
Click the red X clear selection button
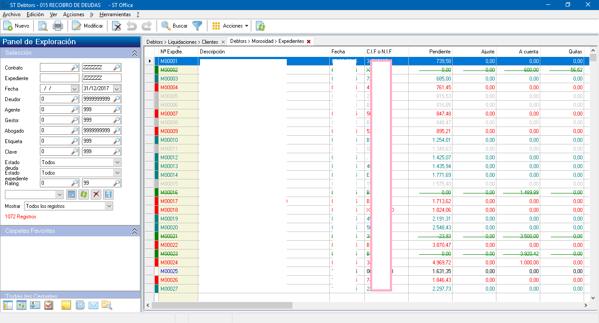point(96,194)
